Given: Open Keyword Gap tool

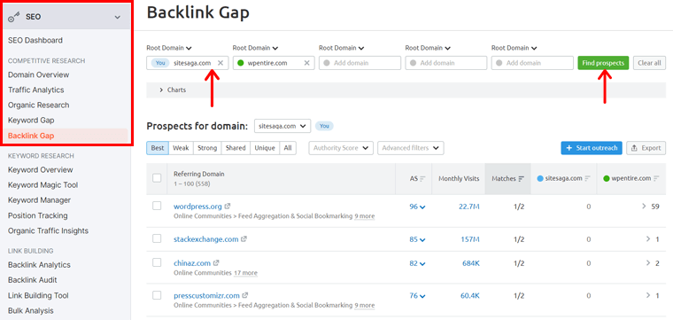Looking at the screenshot, I should (x=31, y=121).
